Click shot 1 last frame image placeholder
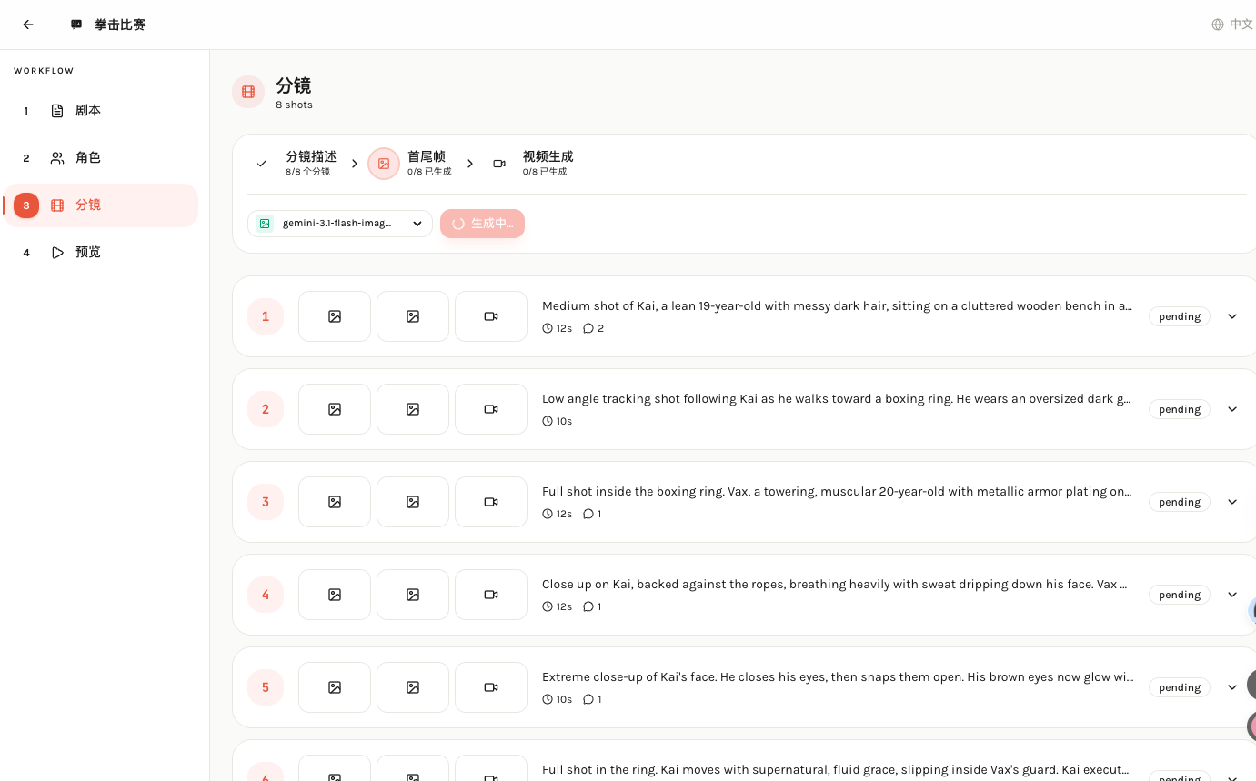The width and height of the screenshot is (1256, 781). [x=413, y=316]
